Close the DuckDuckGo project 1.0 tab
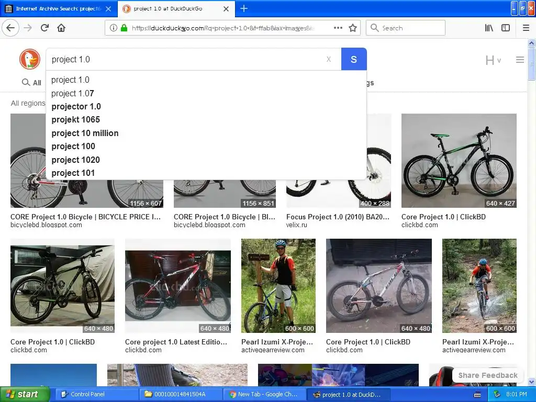This screenshot has height=402, width=536. [226, 9]
